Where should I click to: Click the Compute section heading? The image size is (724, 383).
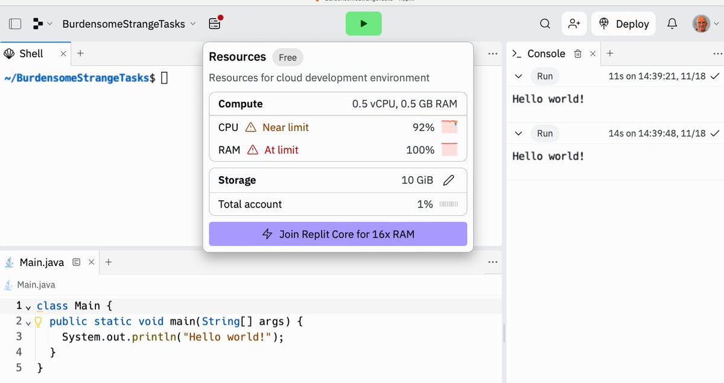[x=240, y=104]
